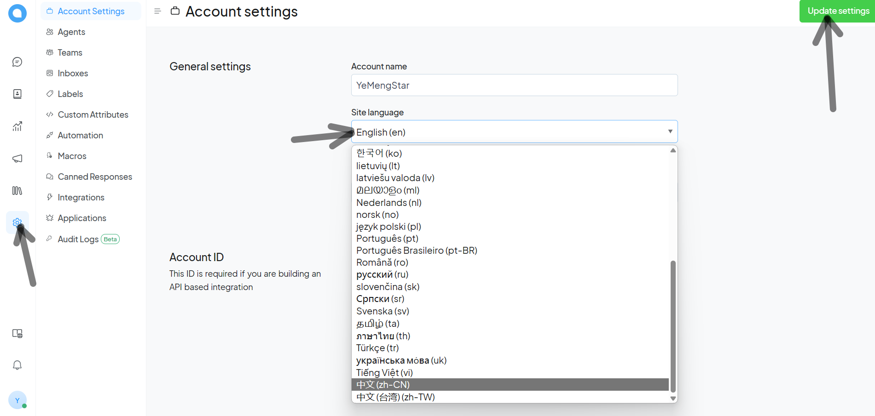Open Campaigns megaphone icon

coord(17,159)
